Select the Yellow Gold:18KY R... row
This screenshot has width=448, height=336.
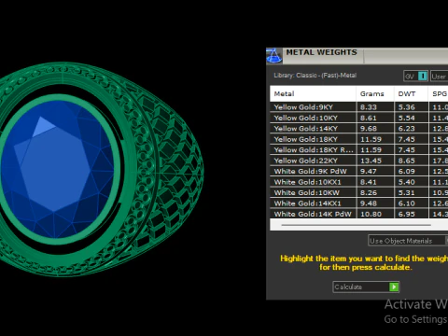[359, 150]
